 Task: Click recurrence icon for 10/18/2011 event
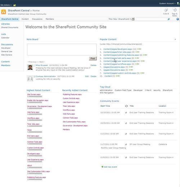pos(126,113)
